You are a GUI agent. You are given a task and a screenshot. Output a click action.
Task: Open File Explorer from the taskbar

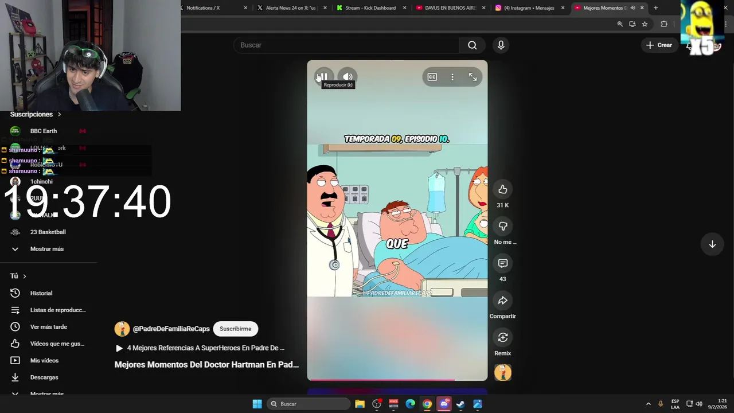(360, 404)
